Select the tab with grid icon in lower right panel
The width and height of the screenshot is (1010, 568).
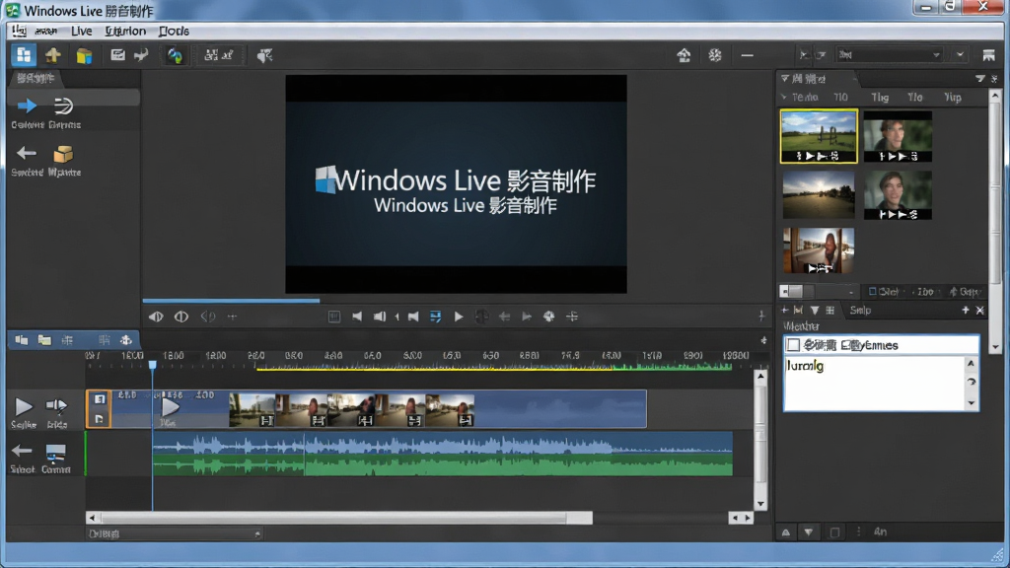830,311
